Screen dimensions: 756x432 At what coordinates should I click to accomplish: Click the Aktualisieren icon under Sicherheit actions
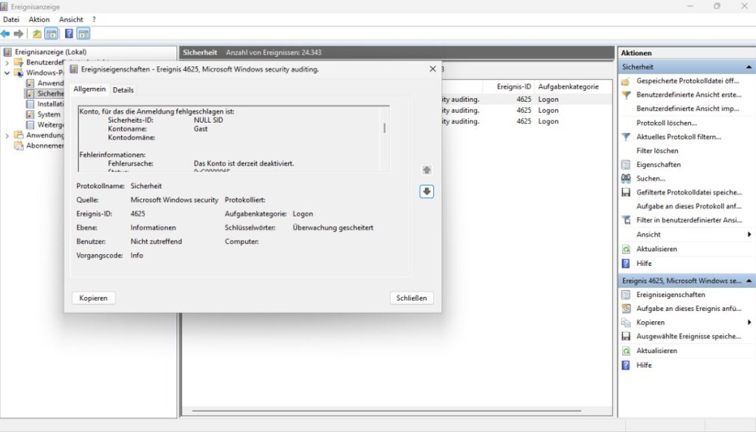pyautogui.click(x=626, y=250)
